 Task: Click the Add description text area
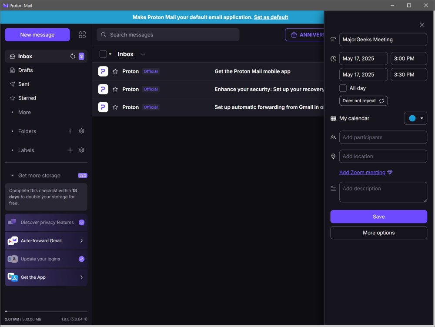(x=383, y=192)
